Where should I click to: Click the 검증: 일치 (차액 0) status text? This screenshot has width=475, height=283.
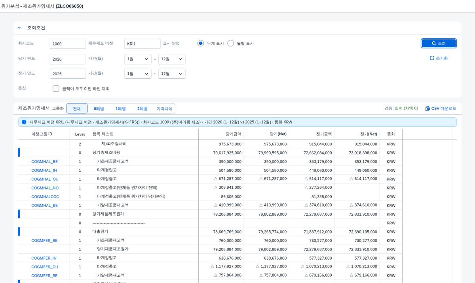click(401, 108)
